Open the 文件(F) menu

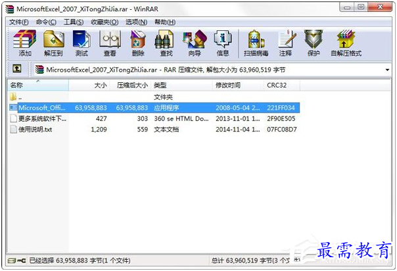[19, 22]
